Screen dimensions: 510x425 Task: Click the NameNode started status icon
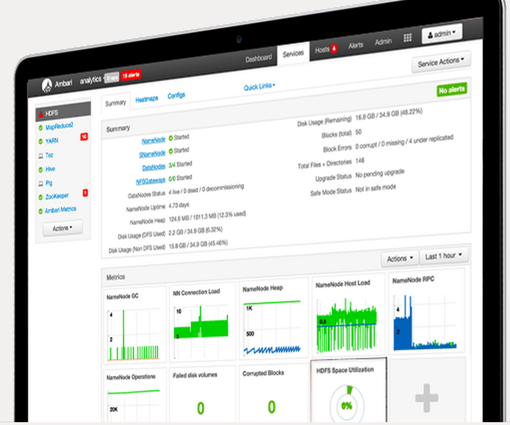[171, 139]
